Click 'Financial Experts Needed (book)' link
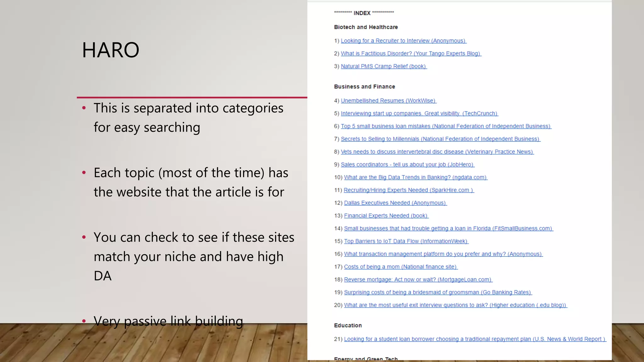 click(386, 216)
